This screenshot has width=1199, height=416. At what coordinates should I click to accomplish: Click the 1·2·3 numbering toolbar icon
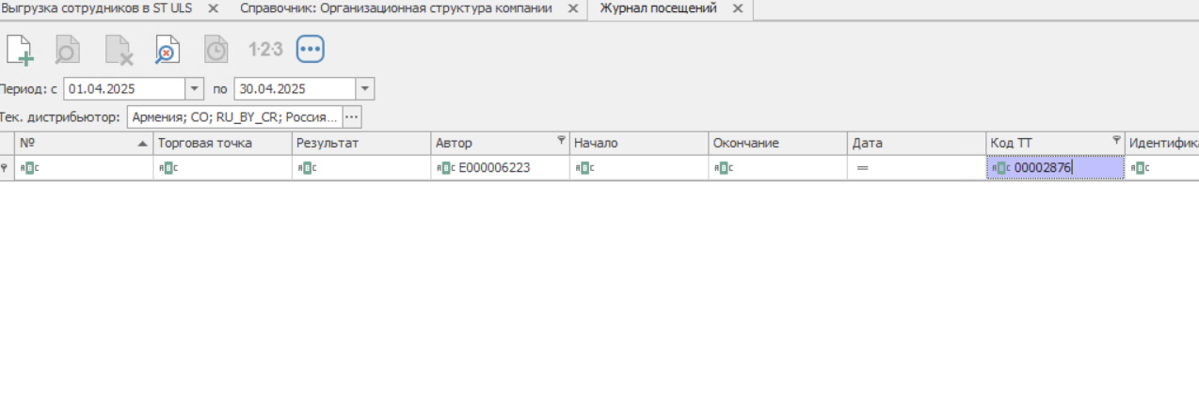click(265, 49)
